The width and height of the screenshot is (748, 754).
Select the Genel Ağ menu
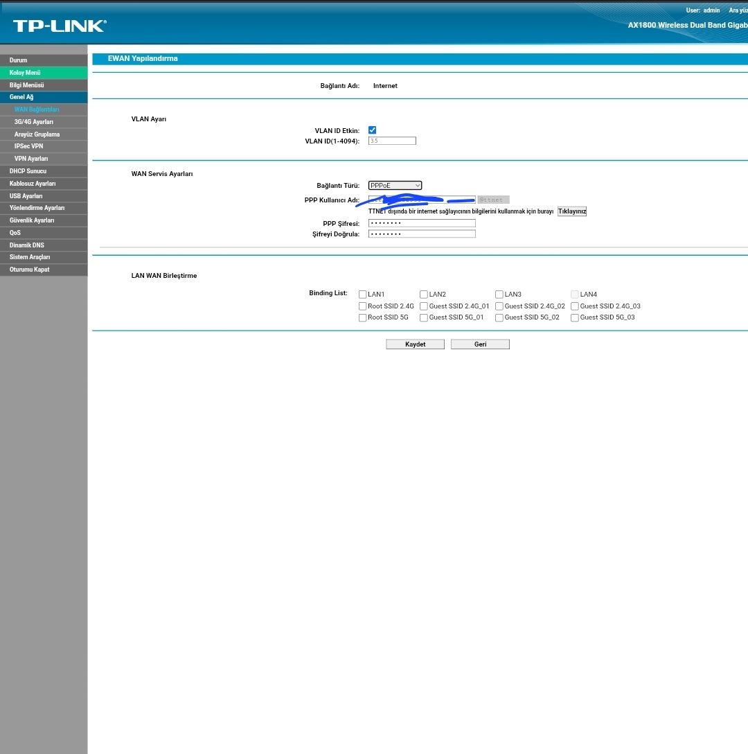44,97
